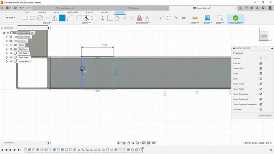Image resolution: width=274 pixels, height=154 pixels.
Task: Switch to the Mesh tab
Action: coord(57,12)
